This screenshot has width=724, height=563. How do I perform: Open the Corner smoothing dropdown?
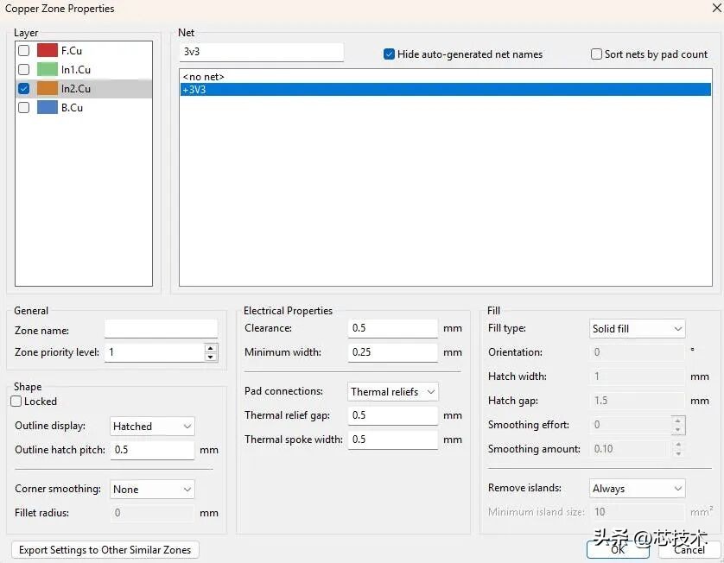(152, 489)
